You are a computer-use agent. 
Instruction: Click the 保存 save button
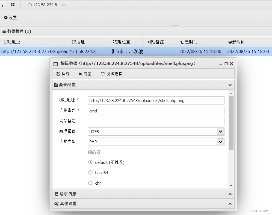click(x=63, y=74)
